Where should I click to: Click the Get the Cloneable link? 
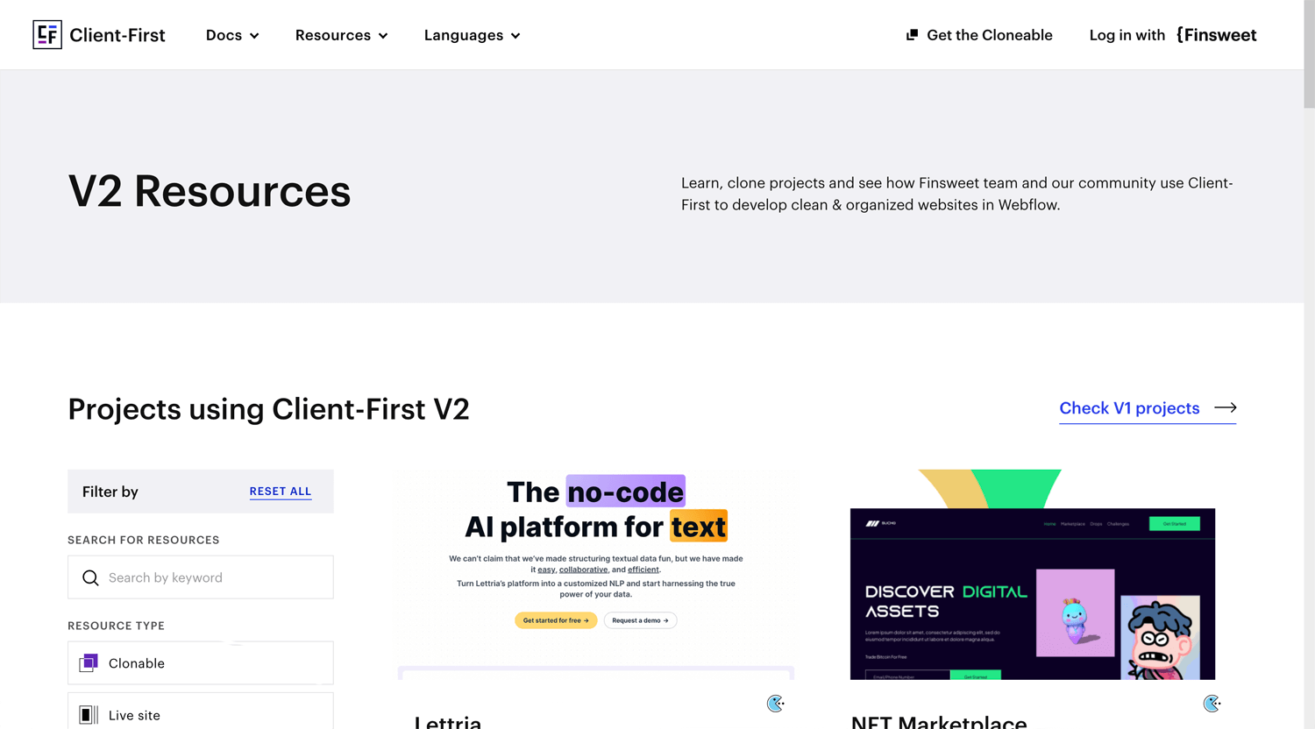click(x=979, y=35)
